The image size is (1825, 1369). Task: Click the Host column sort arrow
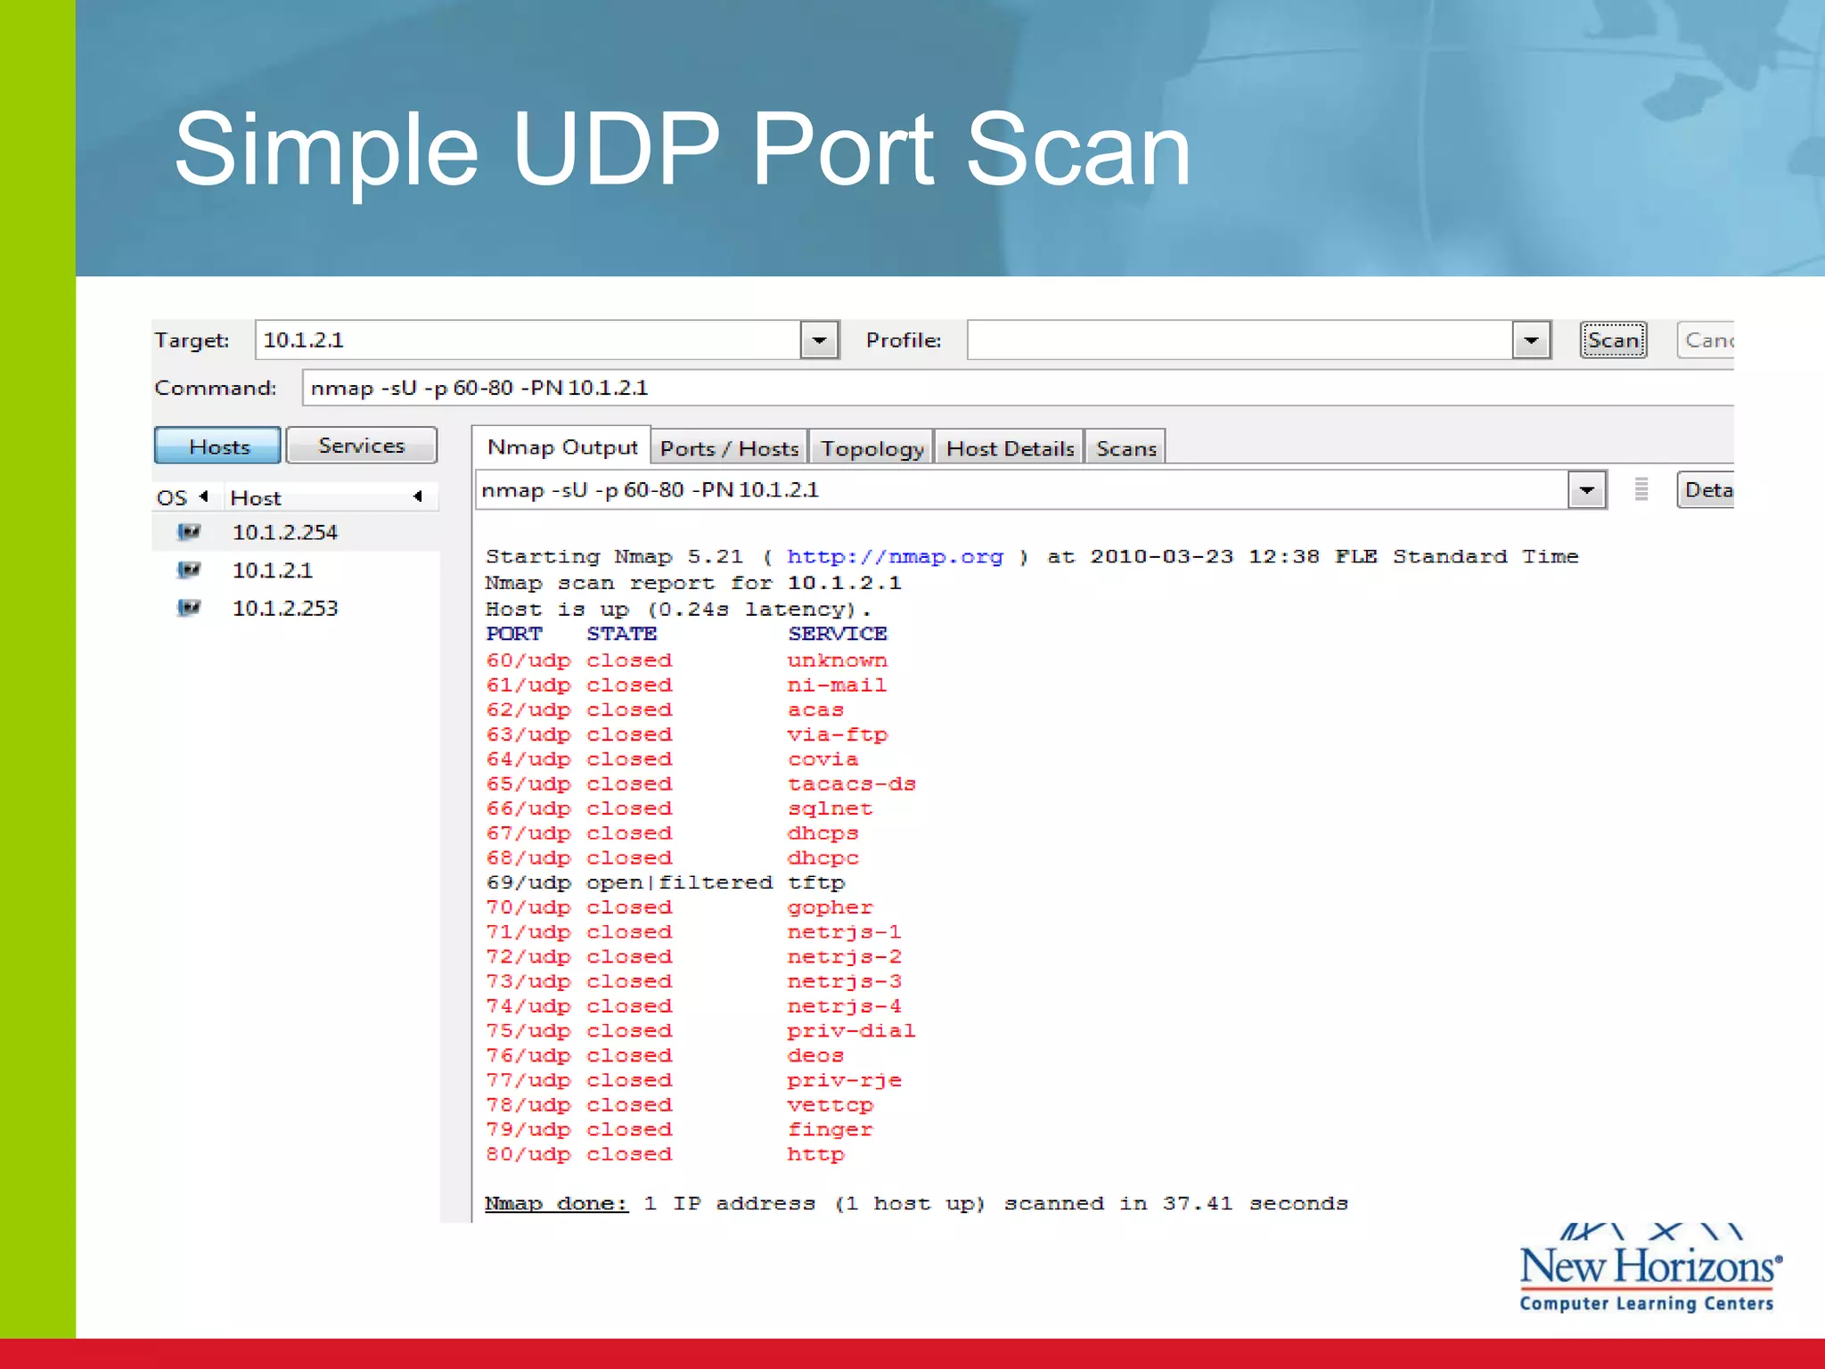(x=417, y=496)
